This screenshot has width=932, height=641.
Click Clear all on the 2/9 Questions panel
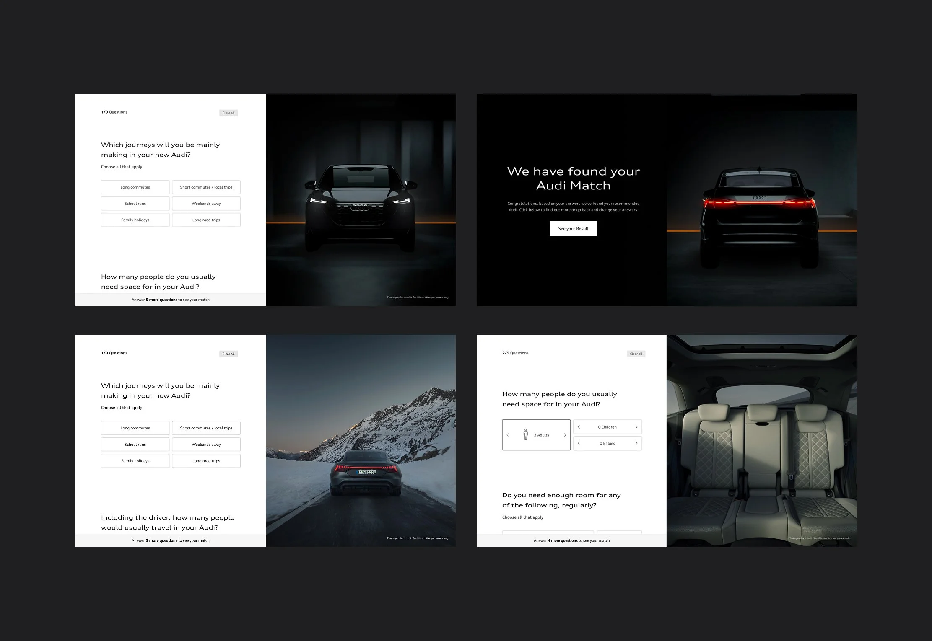point(636,354)
